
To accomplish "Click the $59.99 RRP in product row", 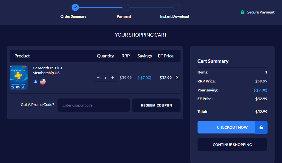I will [x=126, y=78].
